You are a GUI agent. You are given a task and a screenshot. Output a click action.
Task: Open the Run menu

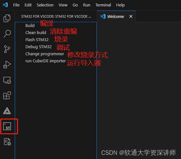87,5
